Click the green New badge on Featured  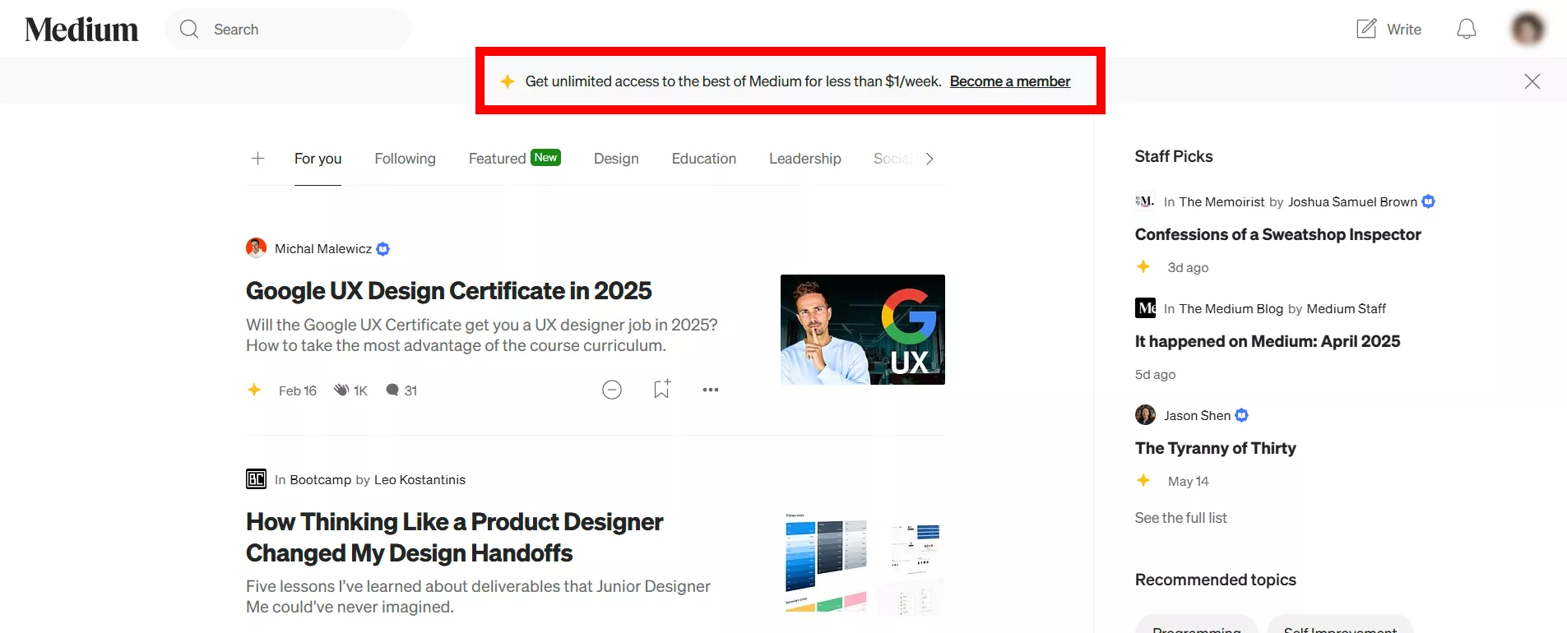click(545, 158)
